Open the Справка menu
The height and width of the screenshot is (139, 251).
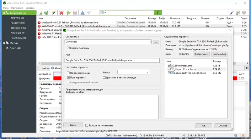click(30, 8)
